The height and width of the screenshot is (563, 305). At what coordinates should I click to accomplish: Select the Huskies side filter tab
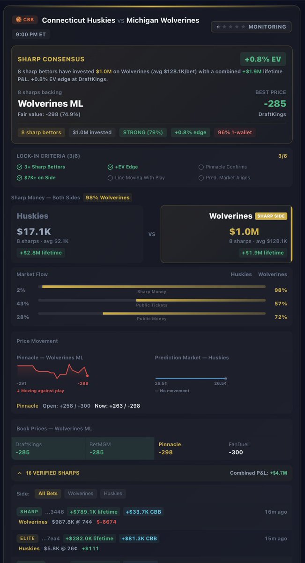pyautogui.click(x=113, y=494)
